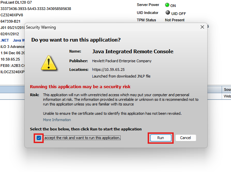The image size is (231, 172).
Task: Click the TPM Status label
Action: pyautogui.click(x=146, y=20)
